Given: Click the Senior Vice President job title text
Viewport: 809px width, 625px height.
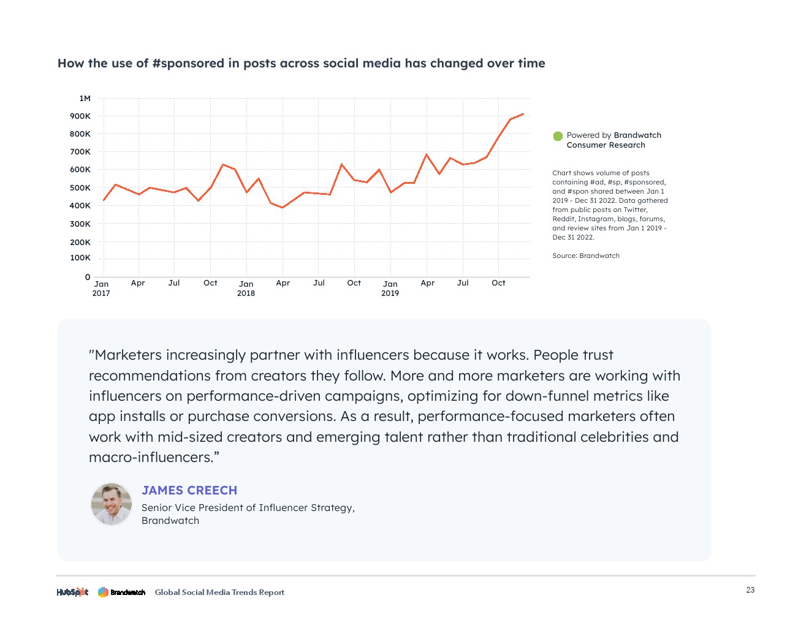Looking at the screenshot, I should tap(248, 507).
